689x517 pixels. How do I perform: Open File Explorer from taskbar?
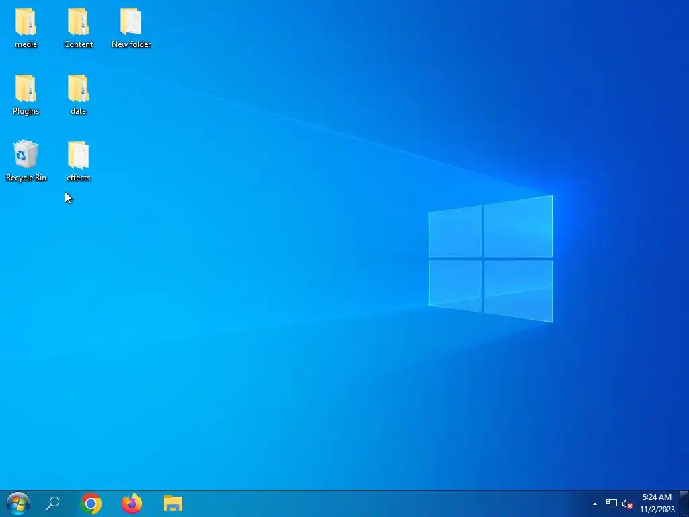pyautogui.click(x=173, y=504)
